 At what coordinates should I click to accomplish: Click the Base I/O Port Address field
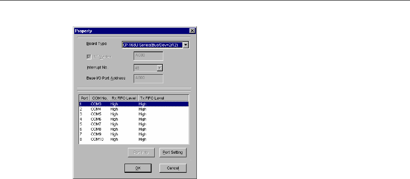[148, 78]
